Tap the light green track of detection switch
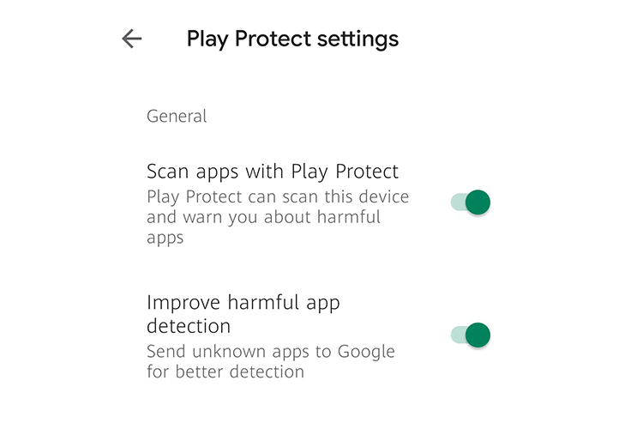This screenshot has width=643, height=429. point(458,335)
